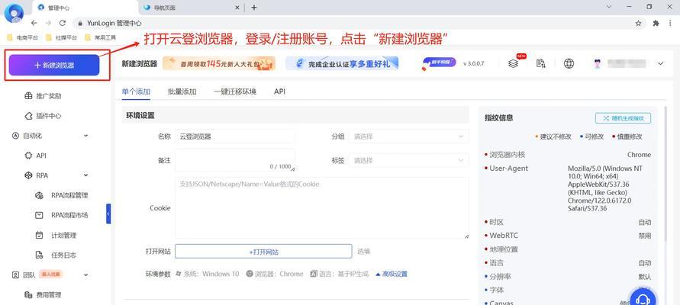This screenshot has width=680, height=305.
Task: Close the 导航页面 browser tab
Action: tap(237, 8)
